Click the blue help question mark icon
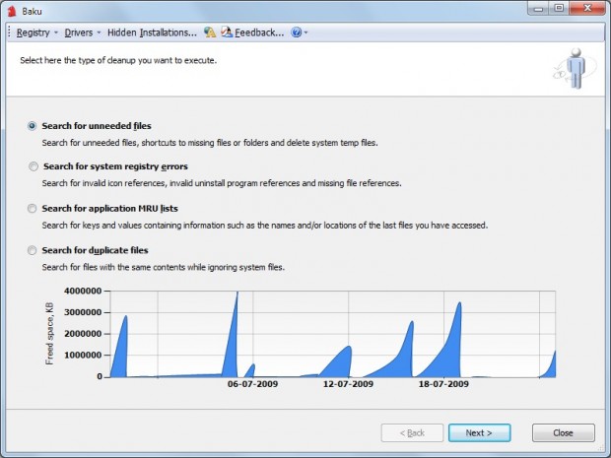This screenshot has width=611, height=458. [x=297, y=33]
